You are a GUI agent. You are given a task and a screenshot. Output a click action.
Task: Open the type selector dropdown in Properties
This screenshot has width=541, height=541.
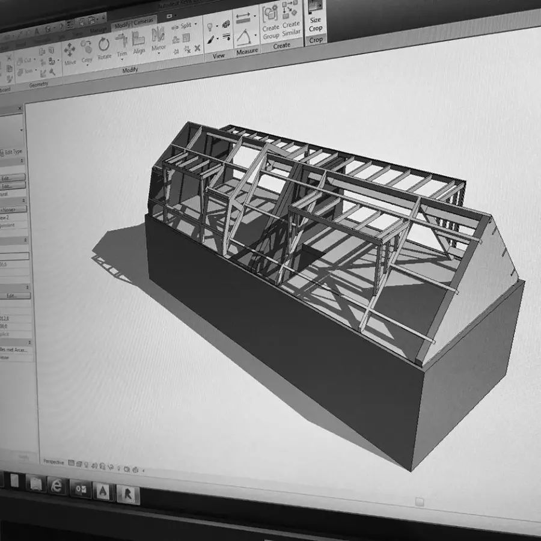click(x=22, y=130)
